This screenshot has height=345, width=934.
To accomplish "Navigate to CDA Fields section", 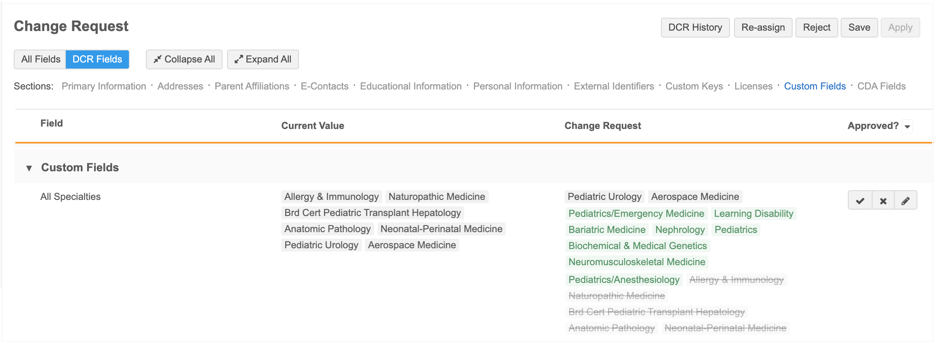I will pyautogui.click(x=881, y=86).
